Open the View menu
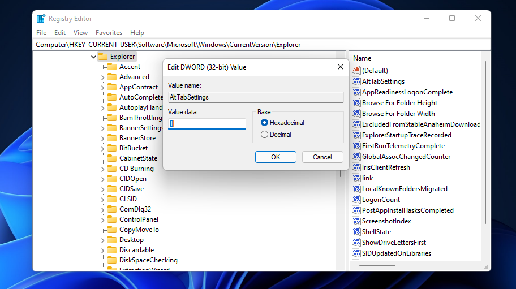The width and height of the screenshot is (516, 289). (80, 33)
